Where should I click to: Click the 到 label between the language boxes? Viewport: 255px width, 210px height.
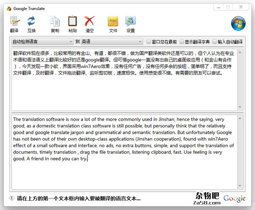(x=77, y=41)
